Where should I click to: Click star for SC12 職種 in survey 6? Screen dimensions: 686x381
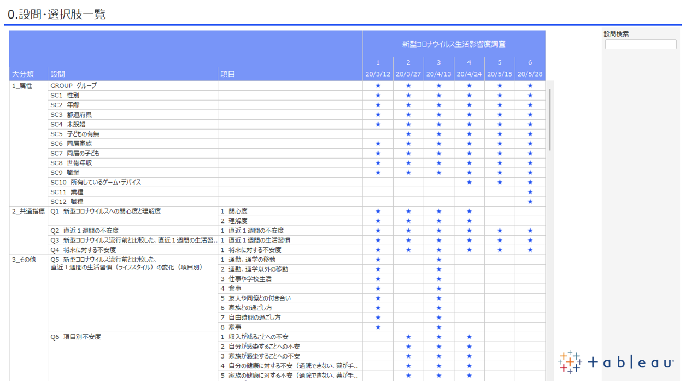(x=530, y=202)
